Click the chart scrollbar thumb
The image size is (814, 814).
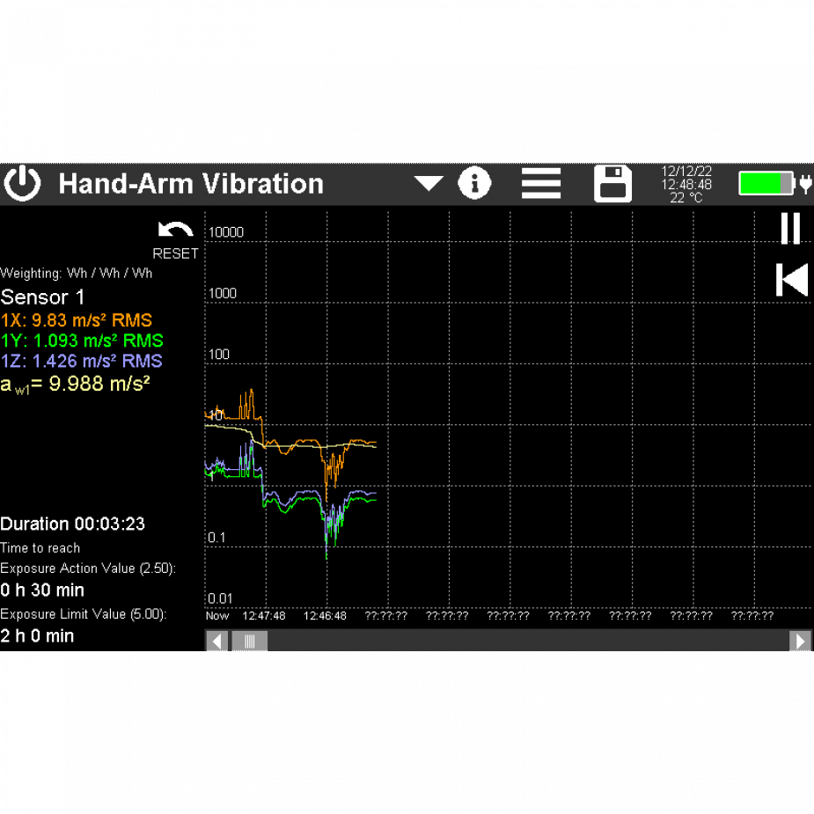pos(249,641)
